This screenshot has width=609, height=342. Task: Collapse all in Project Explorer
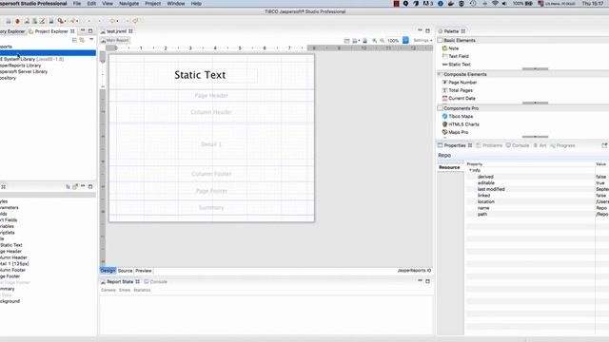pos(74,40)
